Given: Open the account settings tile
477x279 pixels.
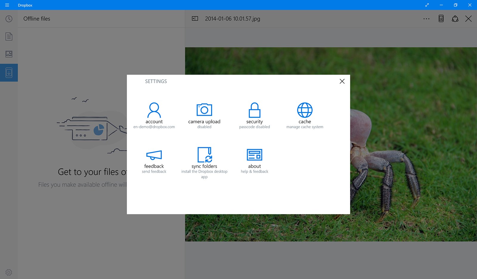Looking at the screenshot, I should [154, 115].
